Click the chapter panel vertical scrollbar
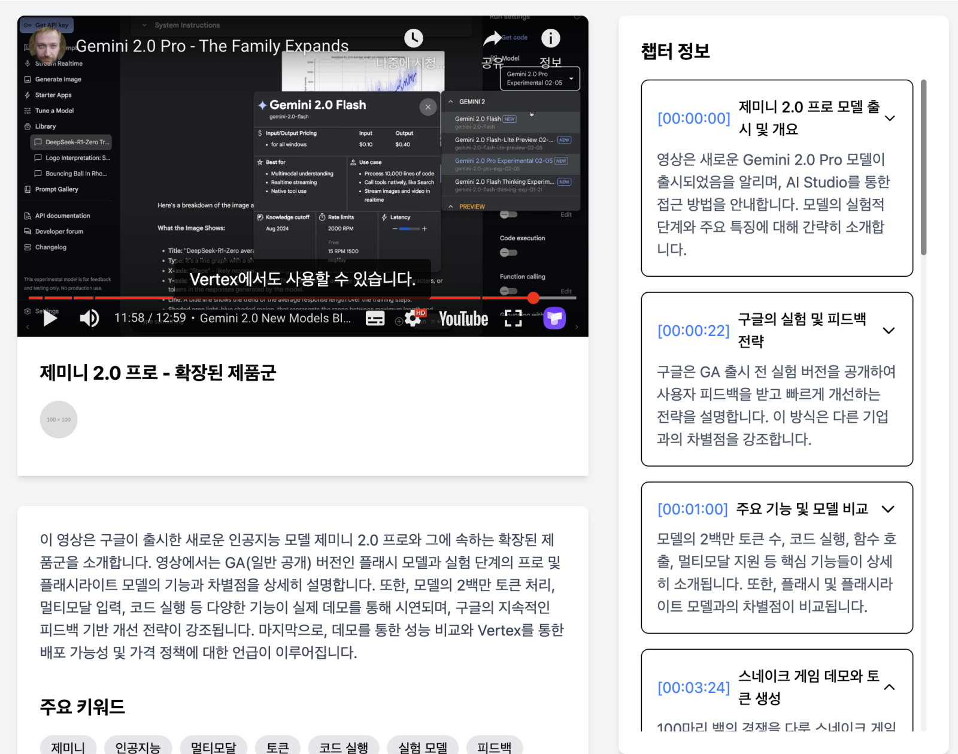The width and height of the screenshot is (958, 754). coord(923,168)
